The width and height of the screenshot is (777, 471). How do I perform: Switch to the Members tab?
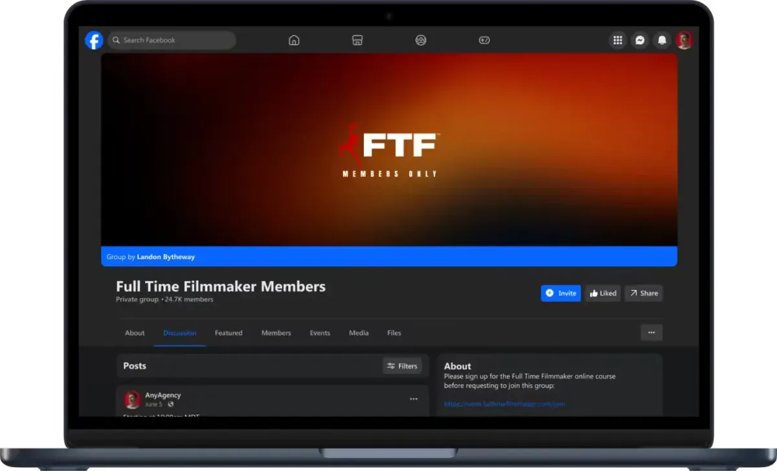[276, 333]
